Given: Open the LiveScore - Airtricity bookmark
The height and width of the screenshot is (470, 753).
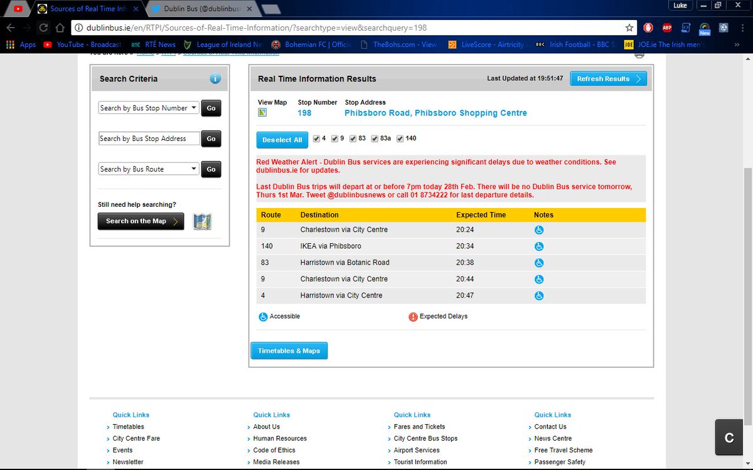Looking at the screenshot, I should (488, 44).
